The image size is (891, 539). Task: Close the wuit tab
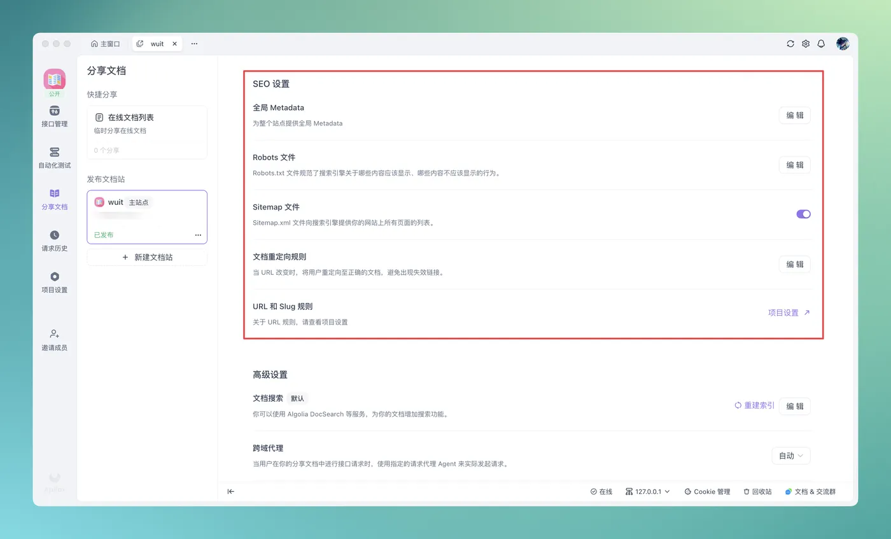(x=175, y=44)
